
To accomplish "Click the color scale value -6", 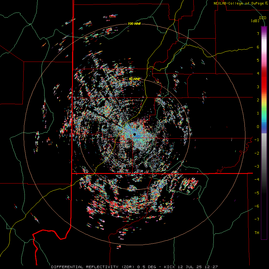I will point(257,206).
